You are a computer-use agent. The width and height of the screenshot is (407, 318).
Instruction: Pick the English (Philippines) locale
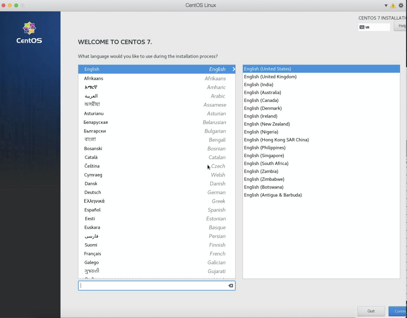click(x=321, y=148)
